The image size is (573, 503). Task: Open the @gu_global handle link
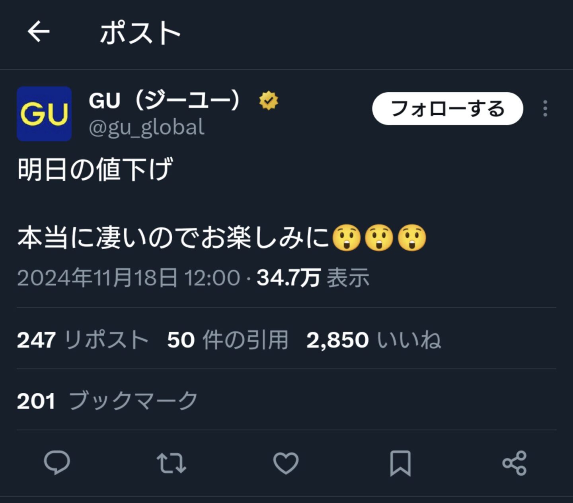pyautogui.click(x=146, y=128)
